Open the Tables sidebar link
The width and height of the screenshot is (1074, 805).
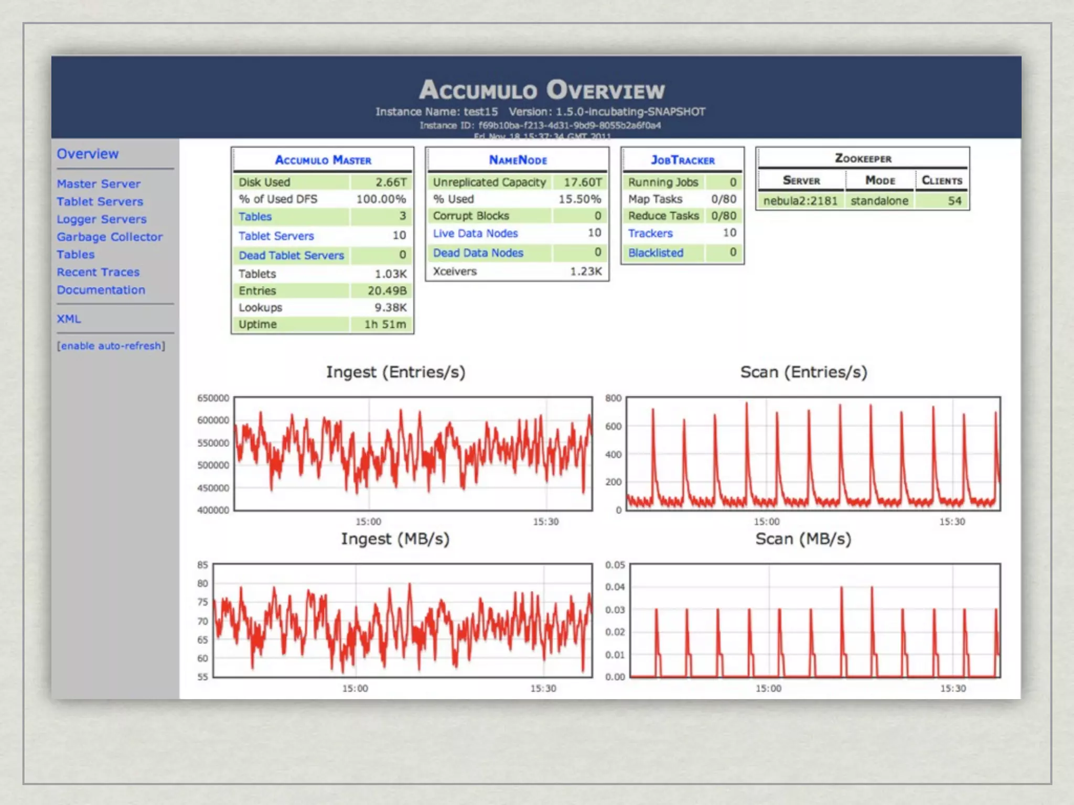pos(76,255)
